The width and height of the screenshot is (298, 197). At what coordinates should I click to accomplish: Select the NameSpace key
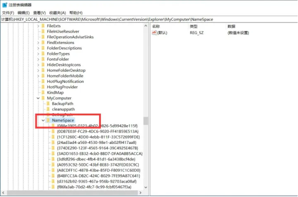pos(63,120)
